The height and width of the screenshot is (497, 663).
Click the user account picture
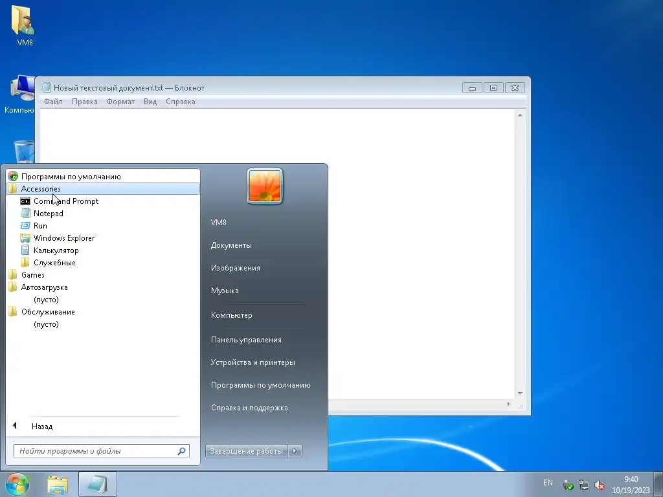[x=265, y=186]
